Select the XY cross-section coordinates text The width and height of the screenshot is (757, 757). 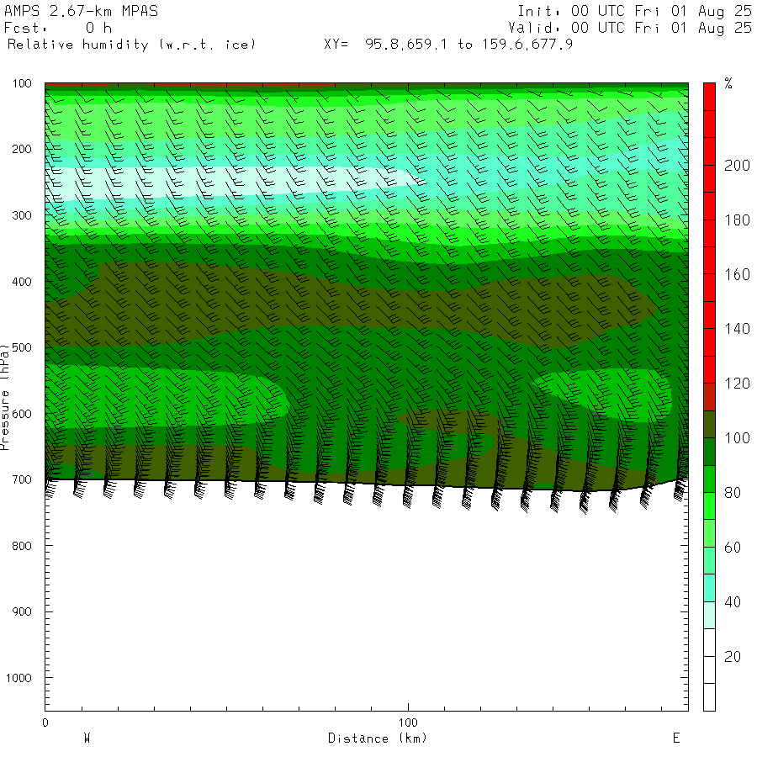(x=448, y=45)
